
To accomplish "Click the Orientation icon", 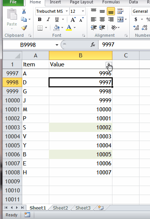I will (114, 28).
